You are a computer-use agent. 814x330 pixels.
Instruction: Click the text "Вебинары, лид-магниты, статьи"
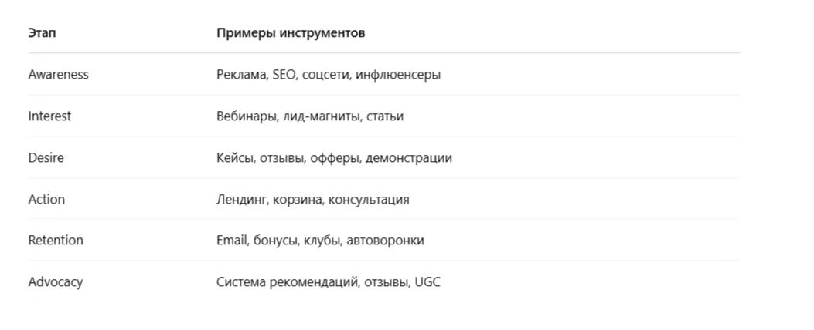309,116
